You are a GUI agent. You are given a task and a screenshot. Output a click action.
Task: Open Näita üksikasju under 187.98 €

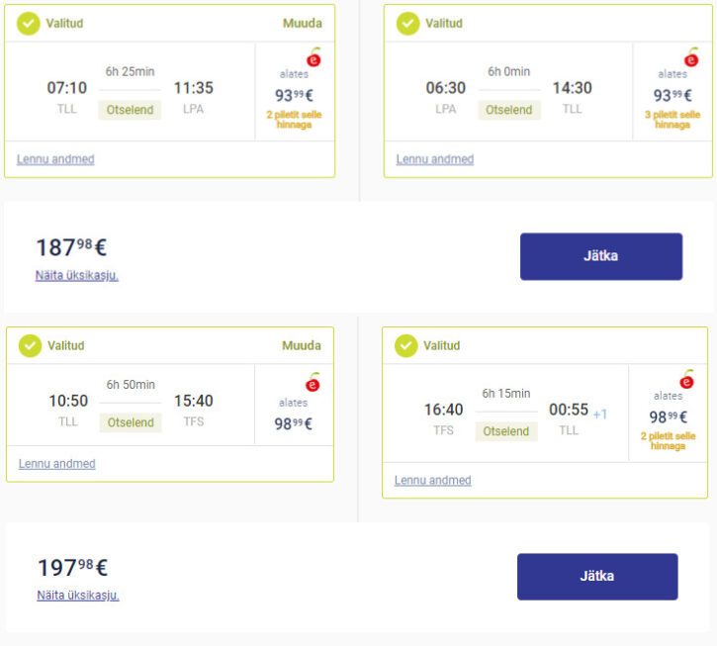77,275
